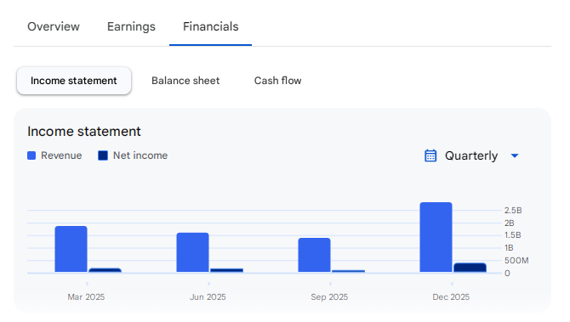Click the Net income legend label
The width and height of the screenshot is (570, 322).
(140, 155)
